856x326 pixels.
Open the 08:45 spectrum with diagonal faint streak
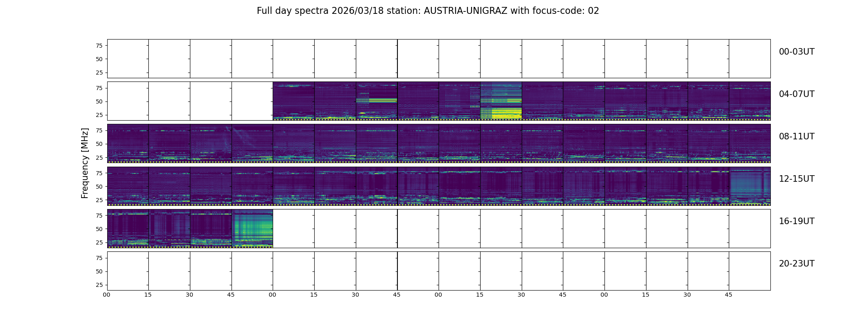[252, 143]
